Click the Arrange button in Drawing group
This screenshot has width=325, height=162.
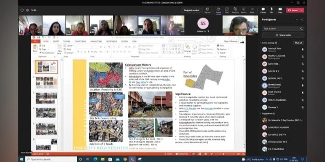coord(187,49)
